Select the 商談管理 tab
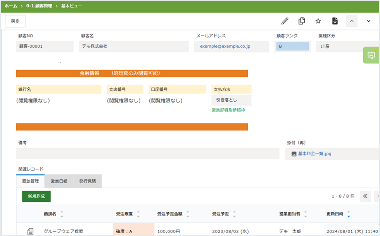This screenshot has width=380, height=236. [31, 181]
